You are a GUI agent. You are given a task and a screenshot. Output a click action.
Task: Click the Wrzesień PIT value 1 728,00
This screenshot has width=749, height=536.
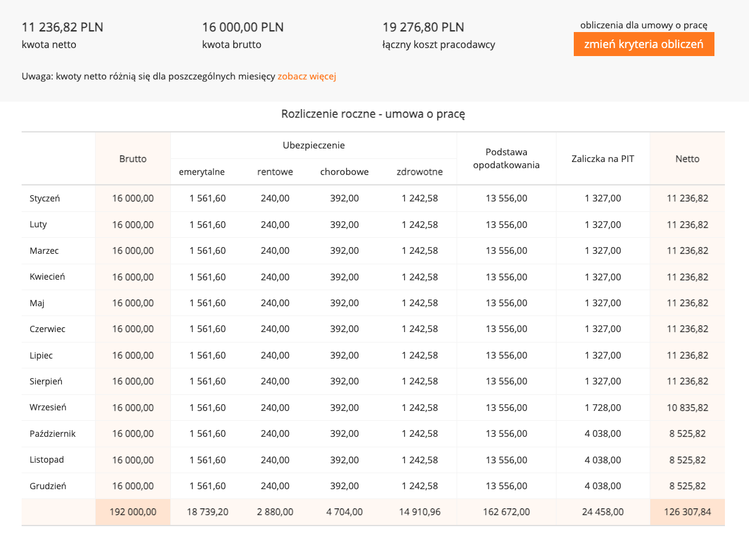(x=603, y=407)
